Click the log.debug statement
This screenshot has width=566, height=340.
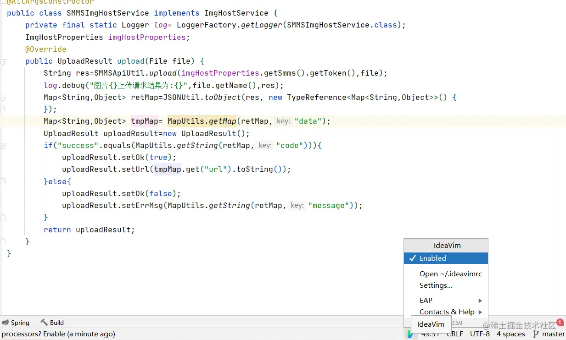point(164,85)
